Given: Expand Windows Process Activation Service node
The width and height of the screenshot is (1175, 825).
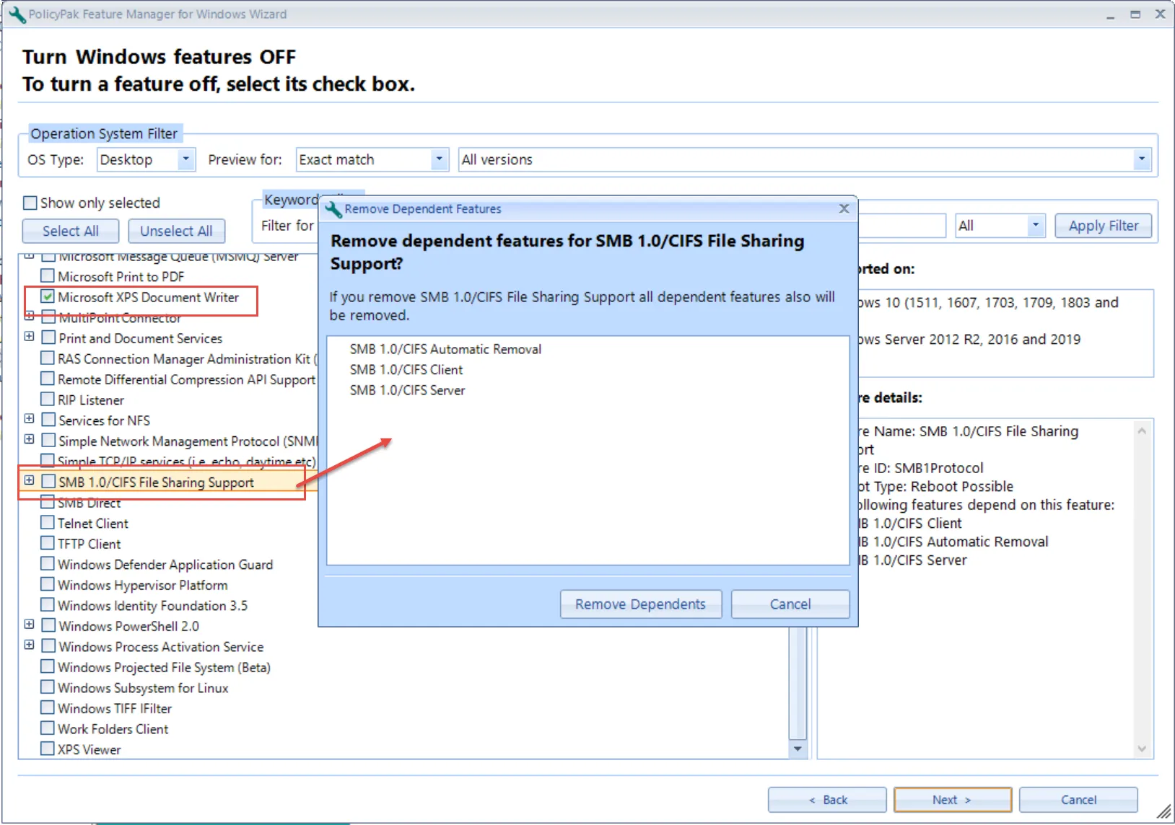Looking at the screenshot, I should click(30, 645).
